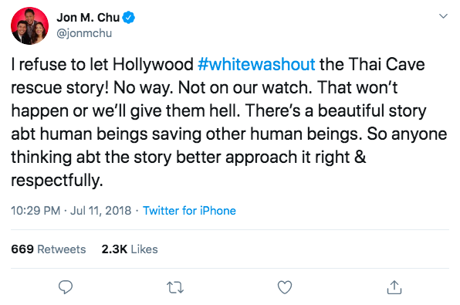
Task: Click the word Hollywood in the tweet
Action: point(153,65)
